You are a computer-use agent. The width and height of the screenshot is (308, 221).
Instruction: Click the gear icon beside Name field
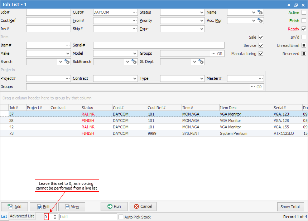pos(260,13)
